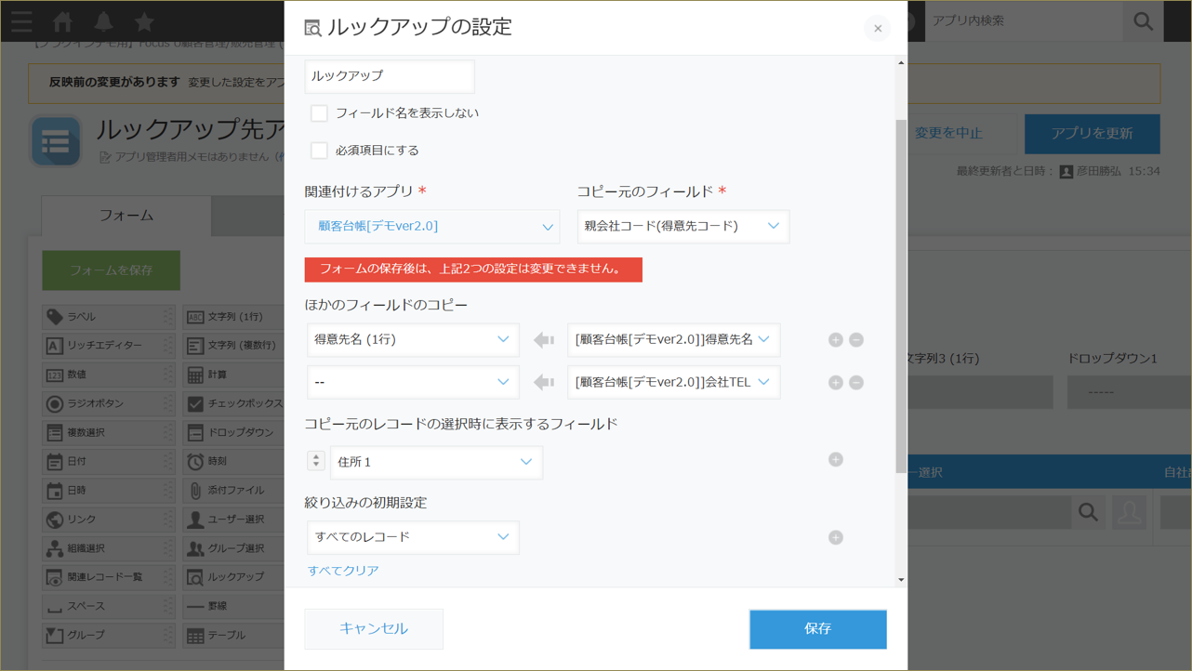
Task: Click the reorder stepper beside 住所１
Action: coord(316,460)
